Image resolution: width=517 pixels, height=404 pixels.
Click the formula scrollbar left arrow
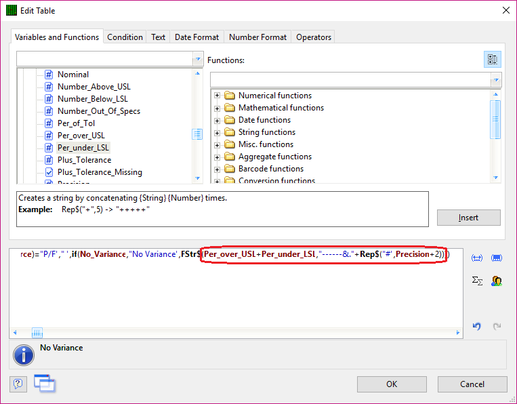tap(15, 332)
